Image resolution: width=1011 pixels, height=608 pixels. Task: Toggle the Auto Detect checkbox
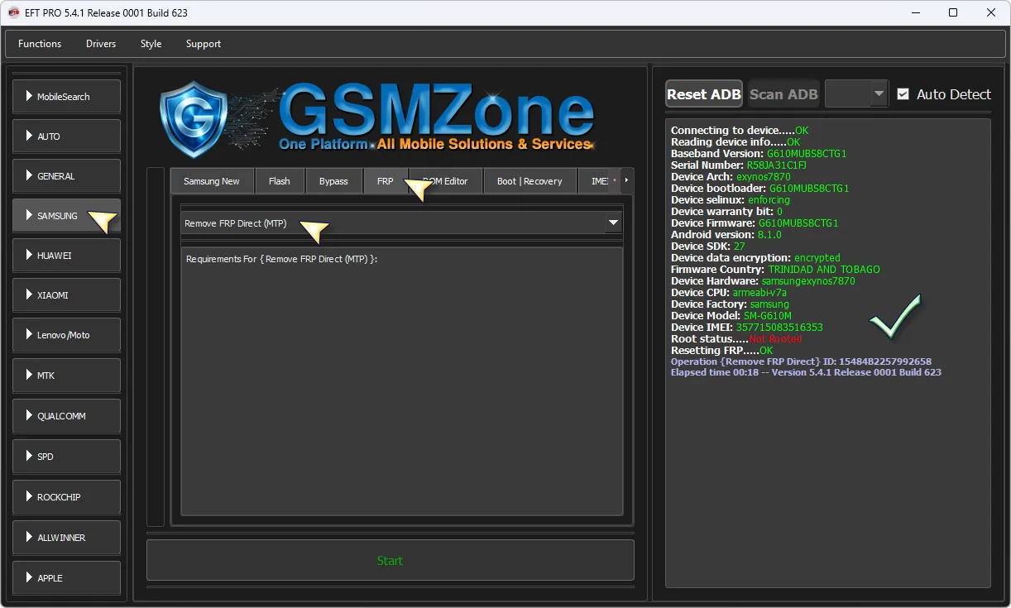pyautogui.click(x=903, y=94)
